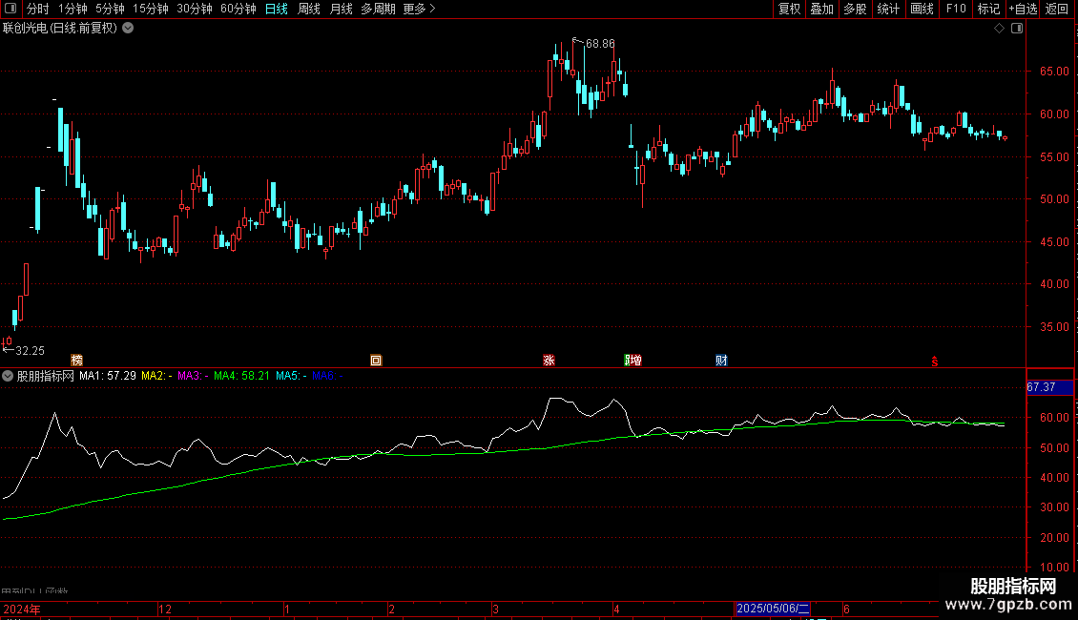Viewport: 1078px width, 620px height.
Task: Expand the 股朋指标网 indicator dropdown
Action: (8, 376)
